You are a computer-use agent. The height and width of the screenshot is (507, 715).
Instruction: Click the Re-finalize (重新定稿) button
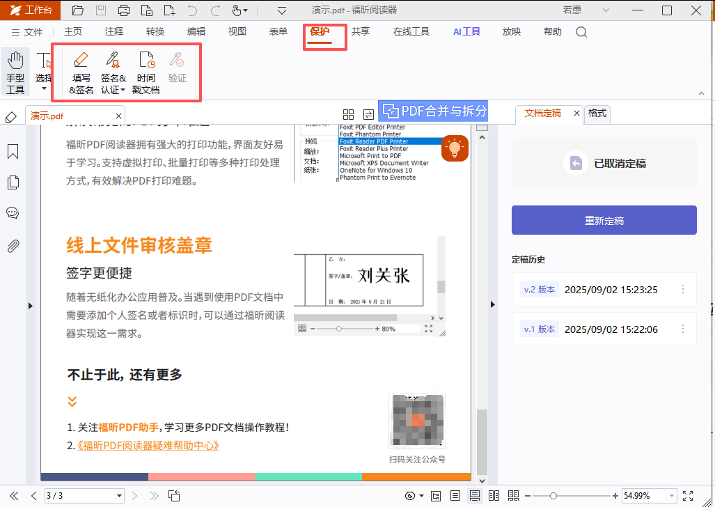coord(604,220)
